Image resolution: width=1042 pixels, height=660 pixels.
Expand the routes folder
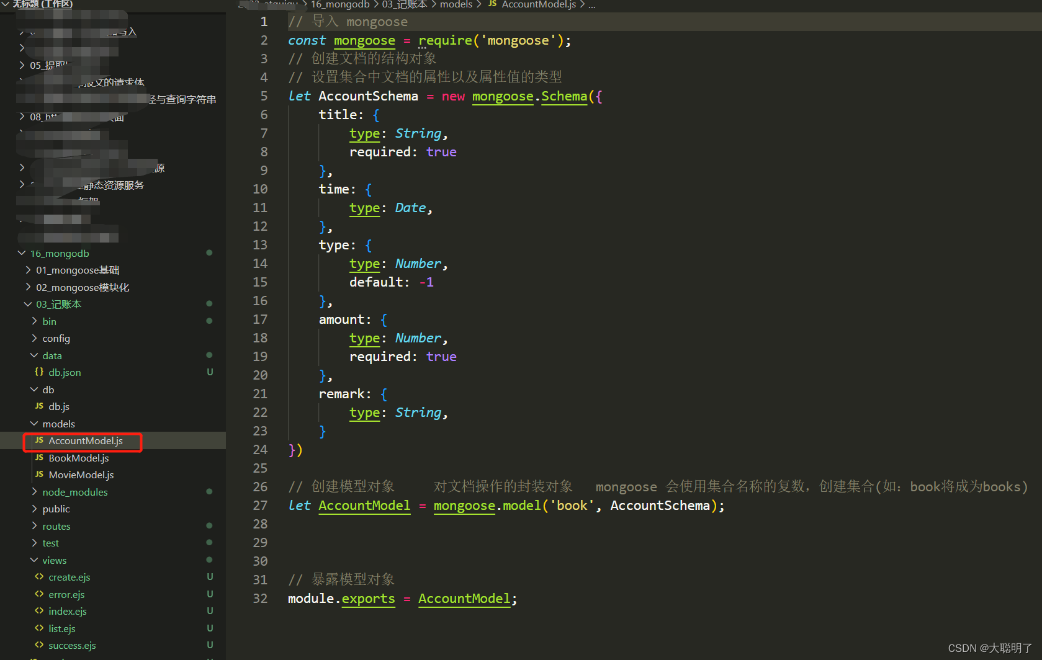pyautogui.click(x=34, y=526)
